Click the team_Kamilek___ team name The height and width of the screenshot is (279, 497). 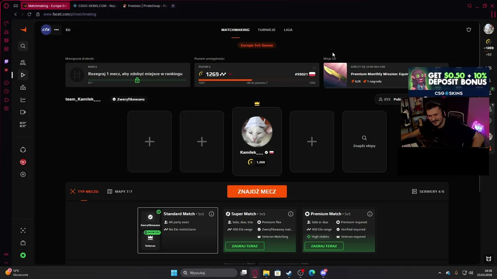(83, 99)
